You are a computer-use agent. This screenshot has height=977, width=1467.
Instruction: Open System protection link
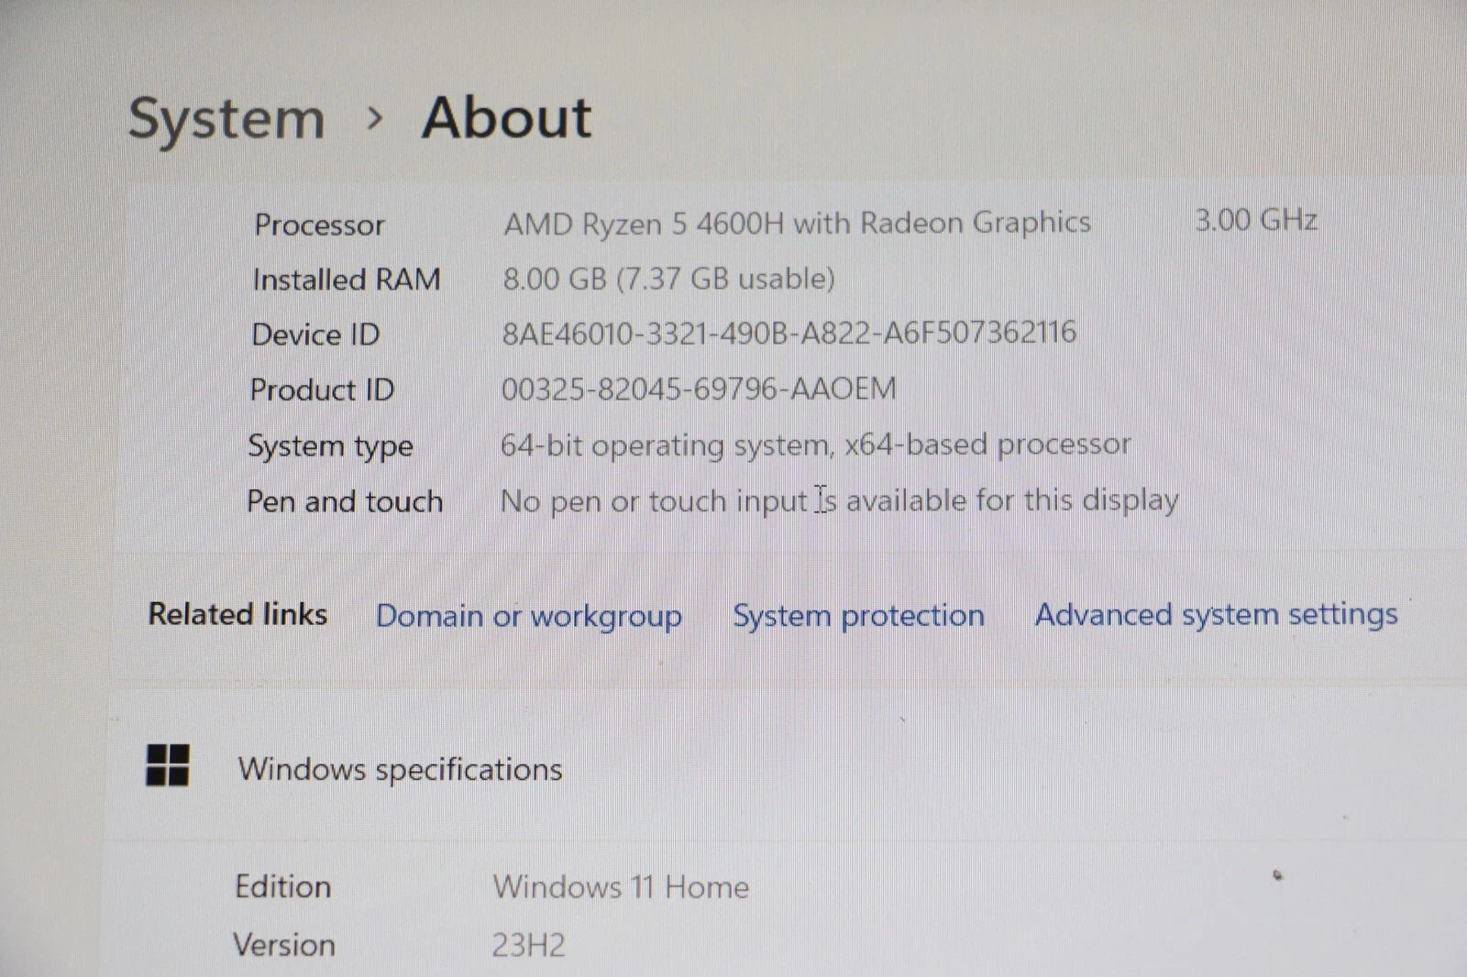(858, 615)
